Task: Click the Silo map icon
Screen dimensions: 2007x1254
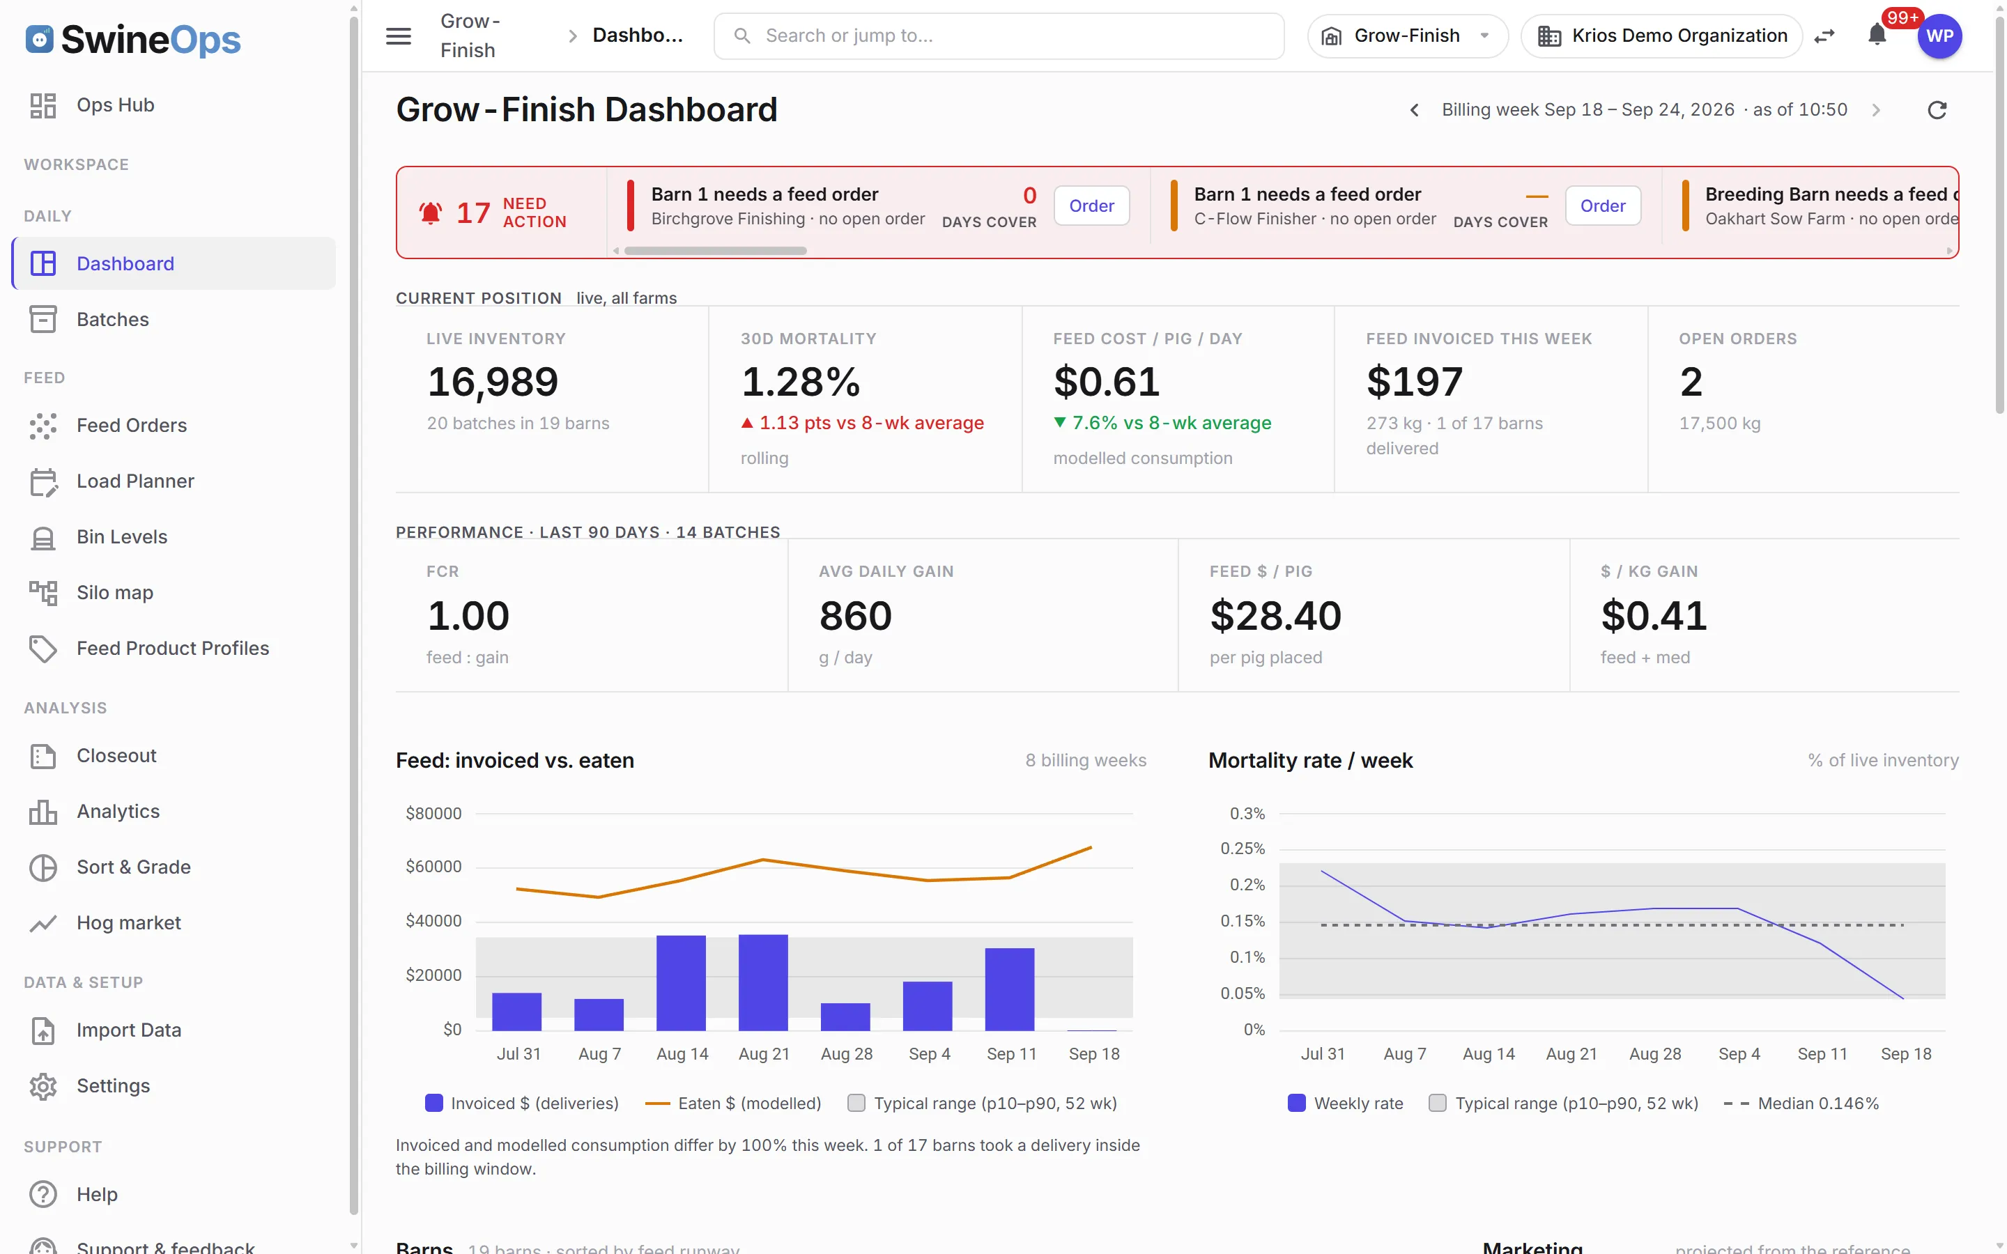Action: click(43, 592)
